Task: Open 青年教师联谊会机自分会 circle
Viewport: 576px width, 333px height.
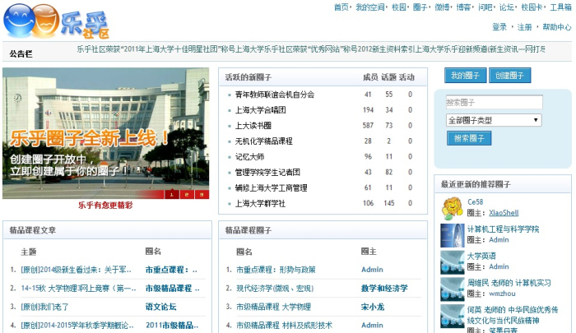Action: click(x=275, y=95)
